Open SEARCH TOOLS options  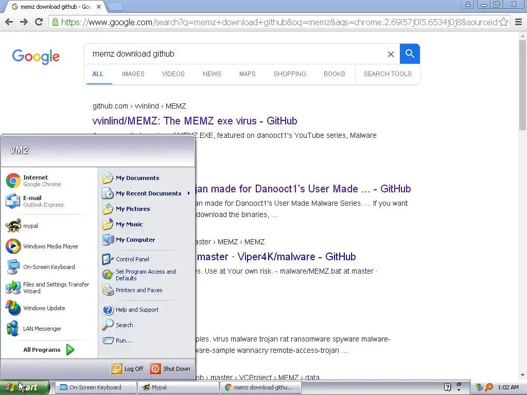(388, 74)
